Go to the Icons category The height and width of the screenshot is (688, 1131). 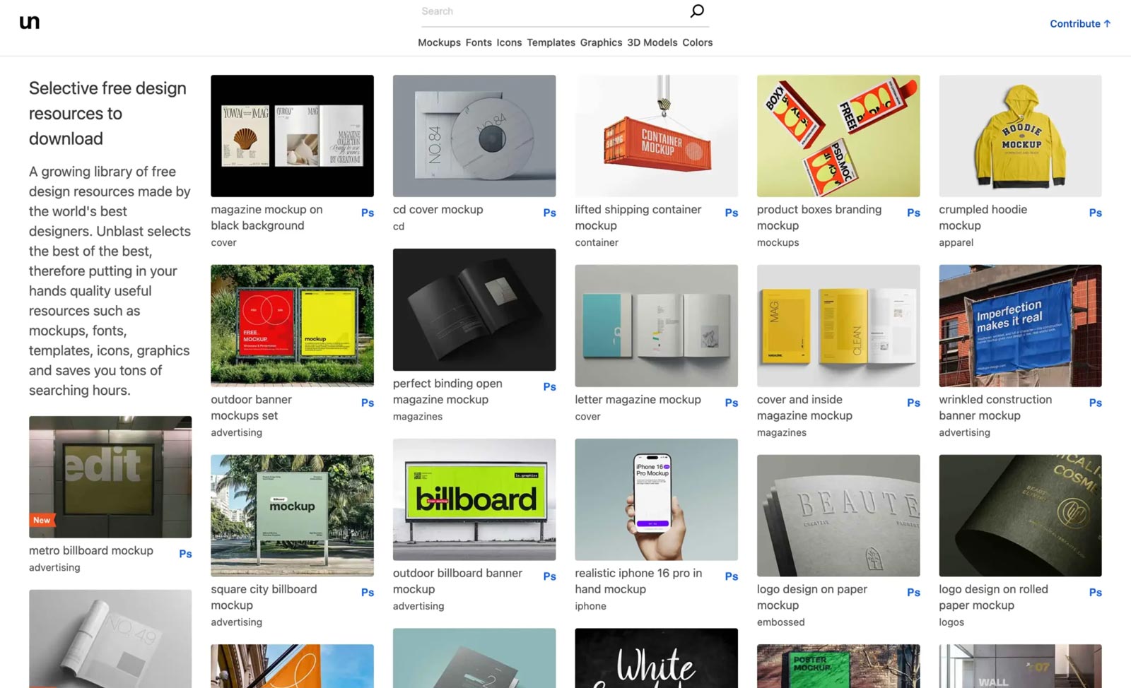(x=509, y=42)
